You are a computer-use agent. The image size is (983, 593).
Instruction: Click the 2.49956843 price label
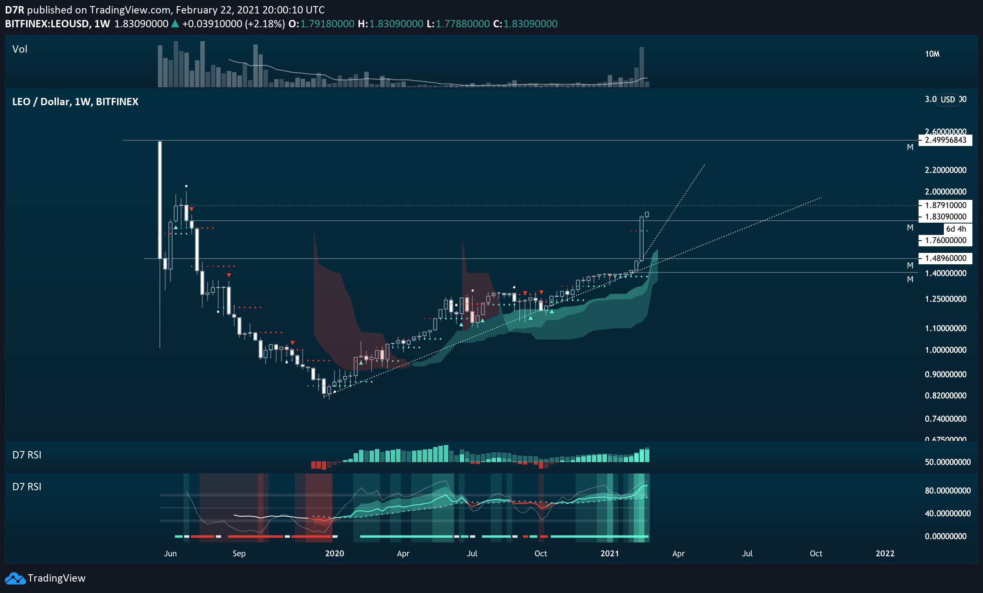pyautogui.click(x=945, y=140)
